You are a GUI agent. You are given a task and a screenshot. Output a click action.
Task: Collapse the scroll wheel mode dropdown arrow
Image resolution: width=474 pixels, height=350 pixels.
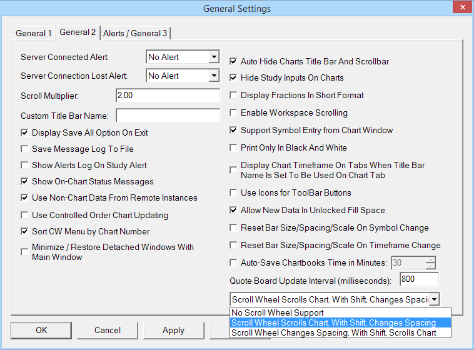pyautogui.click(x=435, y=299)
